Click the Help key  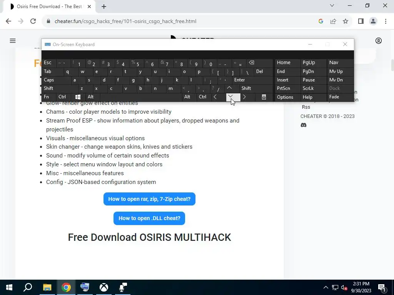point(314,97)
